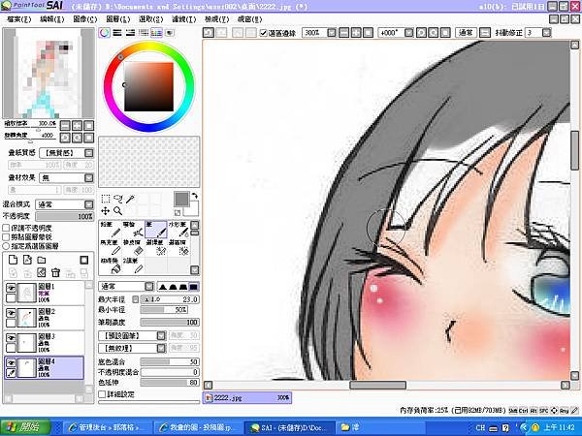Select the 鉛筆 pencil brush
The height and width of the screenshot is (436, 582).
pos(111,229)
